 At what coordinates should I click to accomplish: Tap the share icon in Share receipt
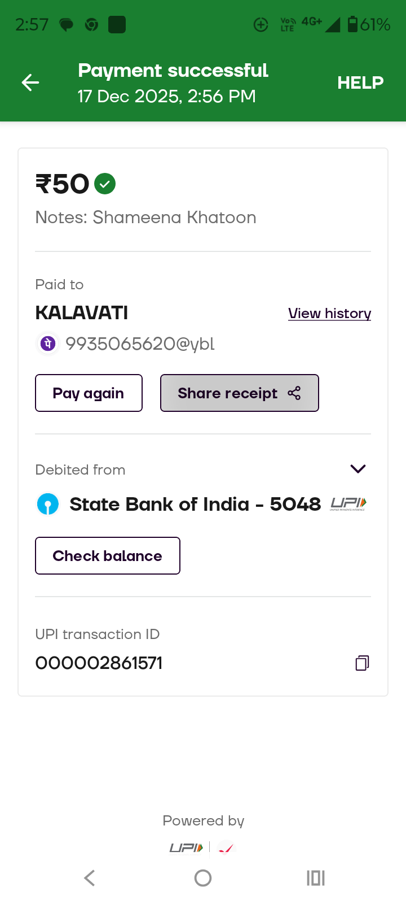tap(294, 393)
